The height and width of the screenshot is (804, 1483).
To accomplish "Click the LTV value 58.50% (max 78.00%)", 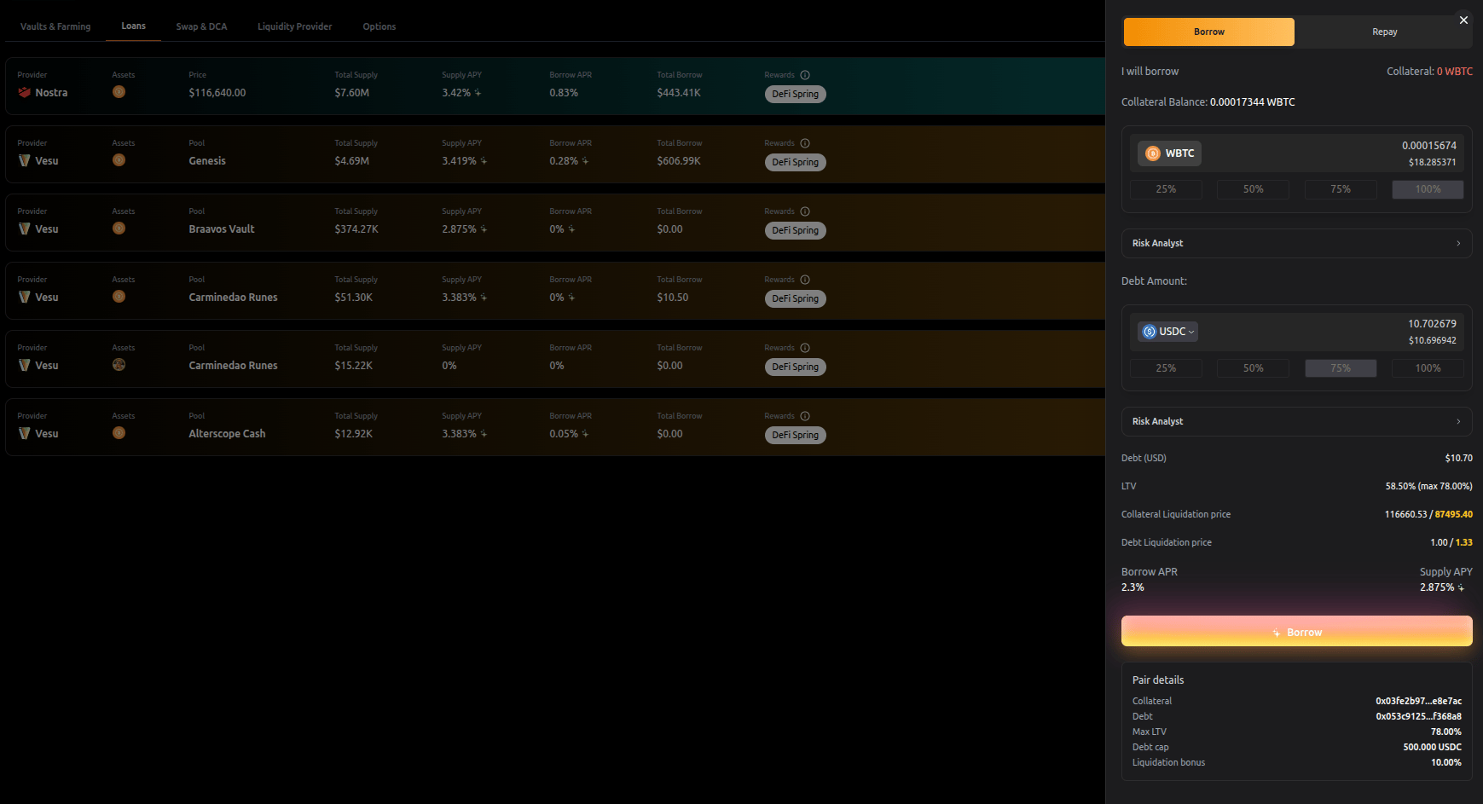I will tap(1428, 486).
